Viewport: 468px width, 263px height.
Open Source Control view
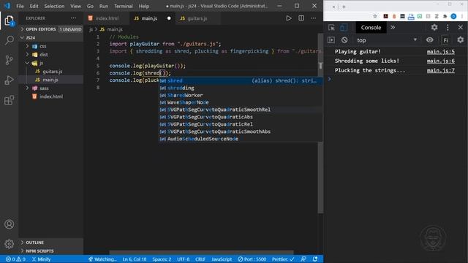9,60
